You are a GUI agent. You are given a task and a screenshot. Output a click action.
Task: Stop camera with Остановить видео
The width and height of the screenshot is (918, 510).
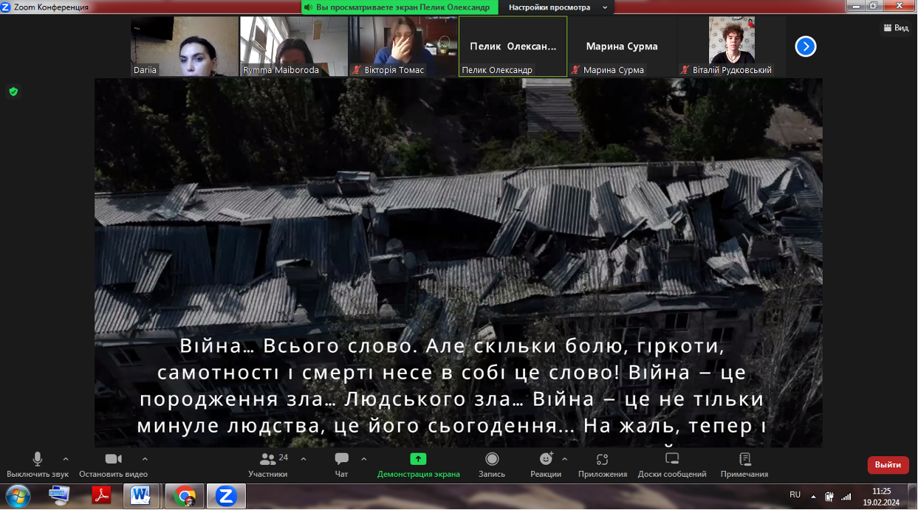click(x=113, y=464)
